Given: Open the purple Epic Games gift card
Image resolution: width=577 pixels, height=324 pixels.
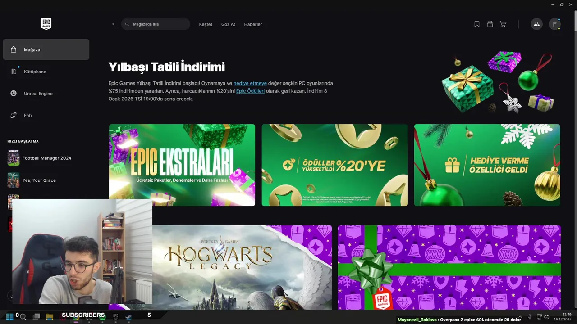Looking at the screenshot, I should click(x=449, y=267).
